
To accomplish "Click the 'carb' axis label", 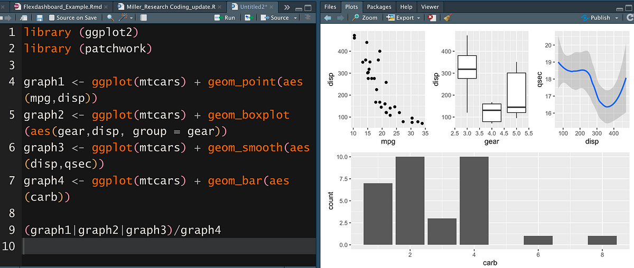I will coord(489,262).
